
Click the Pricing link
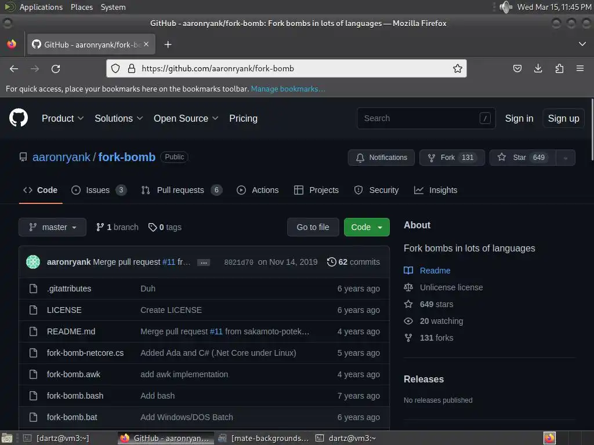(x=243, y=118)
